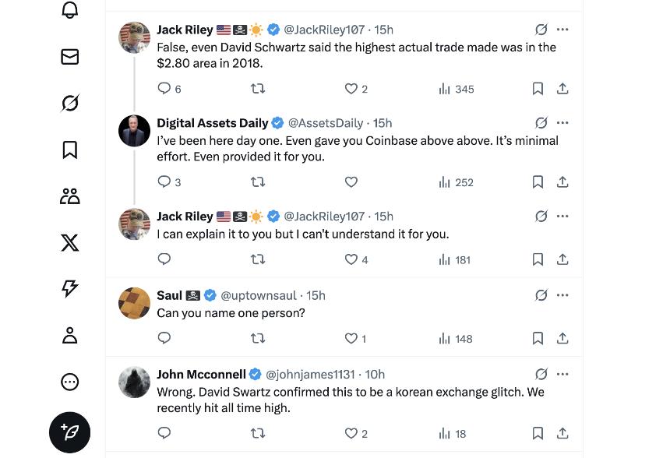Open the More menu in the sidebar
The image size is (670, 458).
pos(70,382)
